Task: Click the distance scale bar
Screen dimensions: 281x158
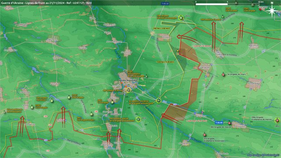Action: click(227, 4)
